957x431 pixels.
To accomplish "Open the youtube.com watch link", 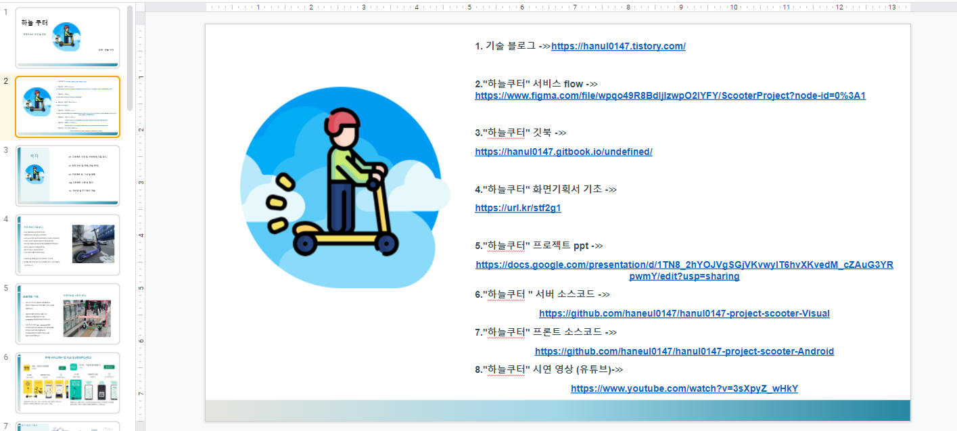I will point(684,388).
